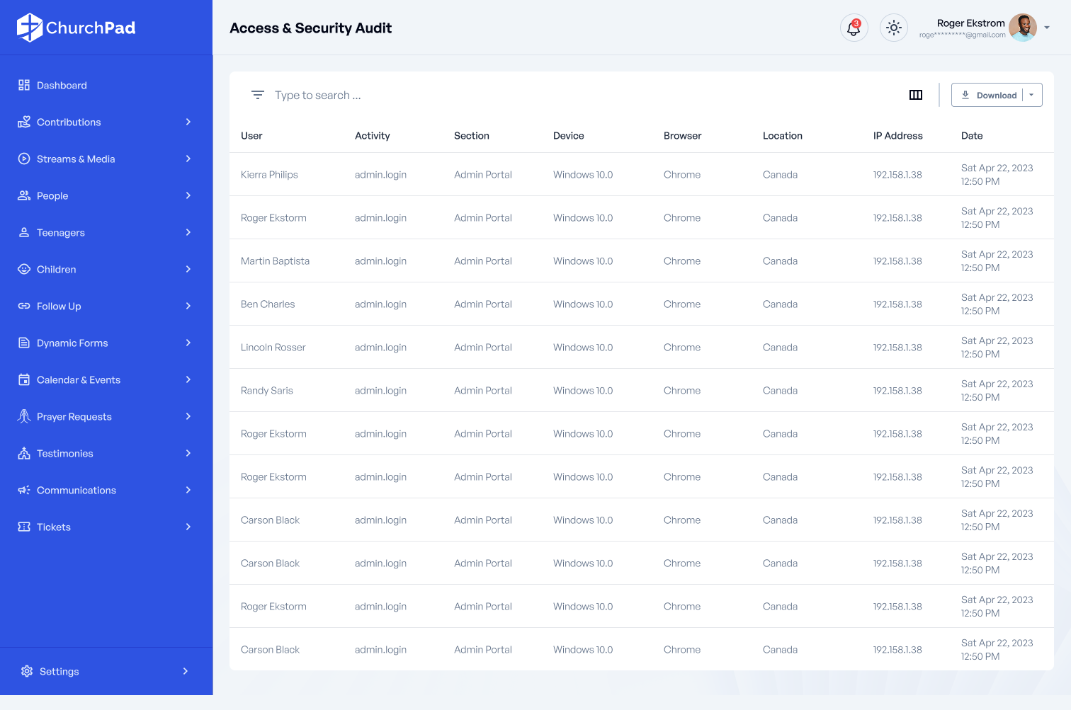Image resolution: width=1071 pixels, height=710 pixels.
Task: Open the column visibility icon
Action: [x=916, y=95]
